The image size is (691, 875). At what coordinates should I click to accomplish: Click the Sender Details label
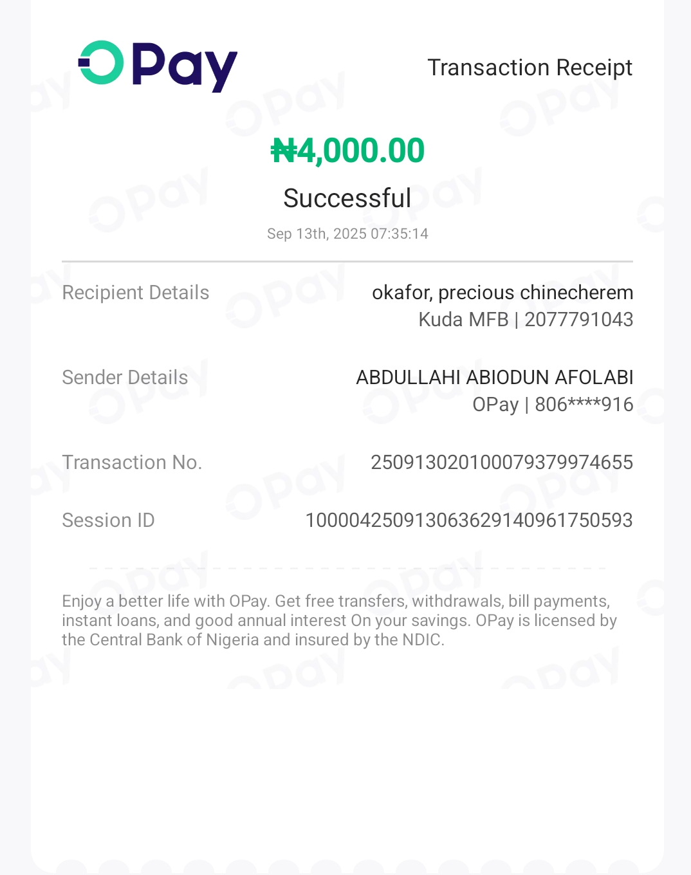pos(125,378)
